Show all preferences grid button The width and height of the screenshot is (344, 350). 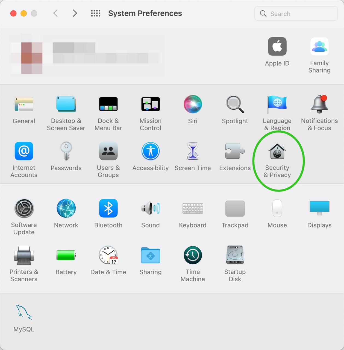click(96, 13)
